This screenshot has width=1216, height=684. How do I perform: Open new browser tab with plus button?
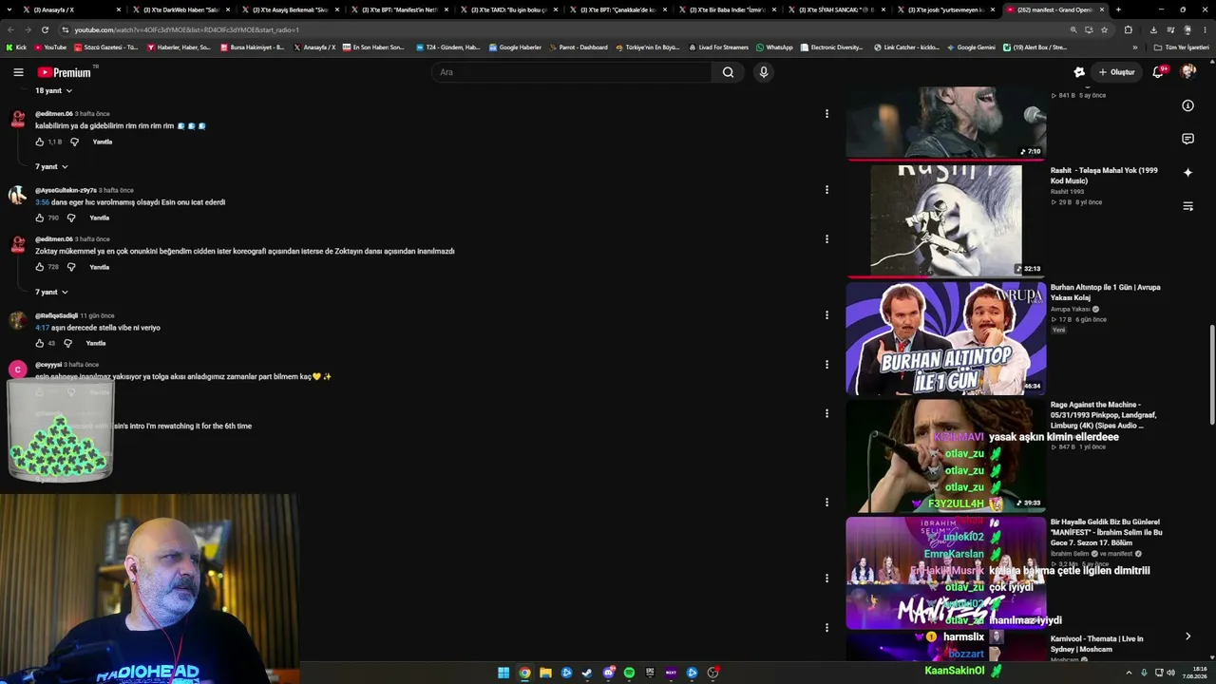click(1118, 9)
